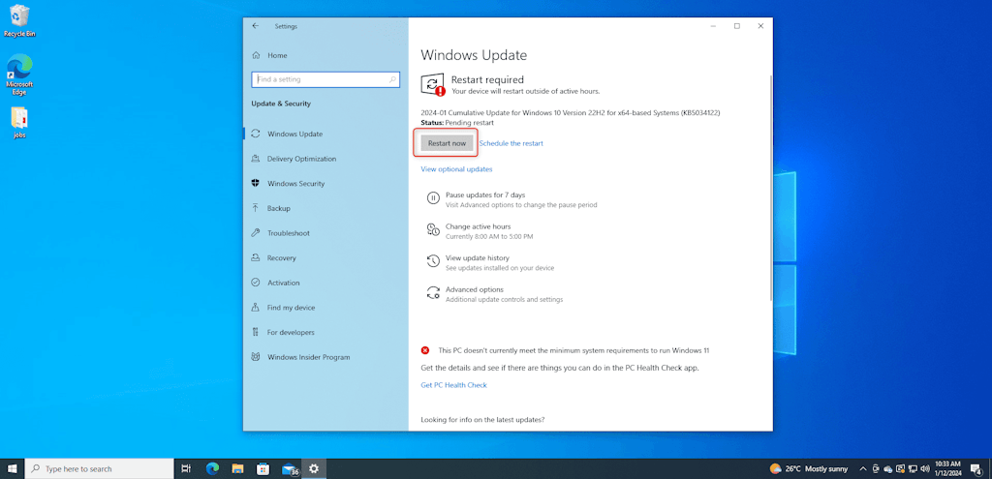
Task: Click the Settings window vertical scrollbar
Action: pos(770,187)
